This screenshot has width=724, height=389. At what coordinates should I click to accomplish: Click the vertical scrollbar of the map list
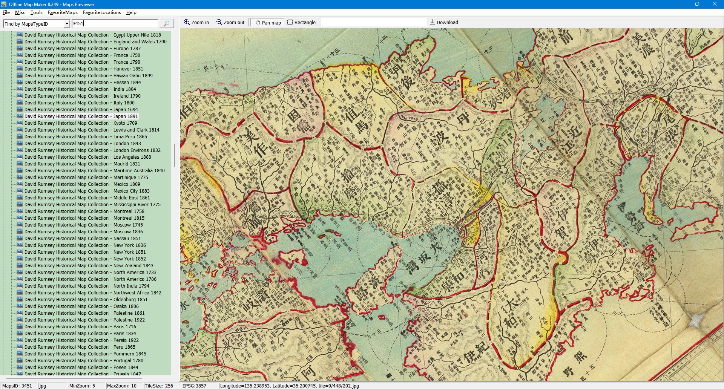pyautogui.click(x=174, y=155)
